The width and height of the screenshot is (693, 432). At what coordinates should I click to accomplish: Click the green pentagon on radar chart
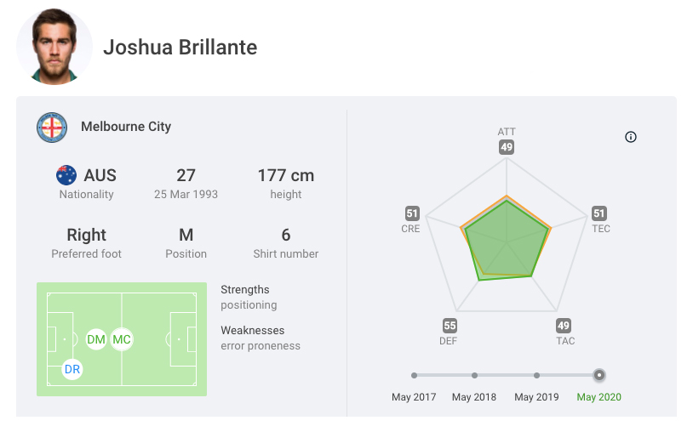click(x=507, y=242)
